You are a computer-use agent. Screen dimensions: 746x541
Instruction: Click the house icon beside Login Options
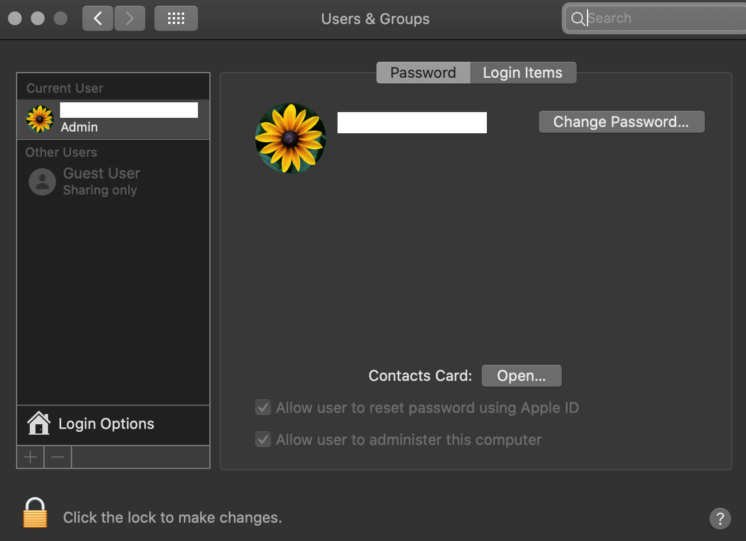pos(39,423)
